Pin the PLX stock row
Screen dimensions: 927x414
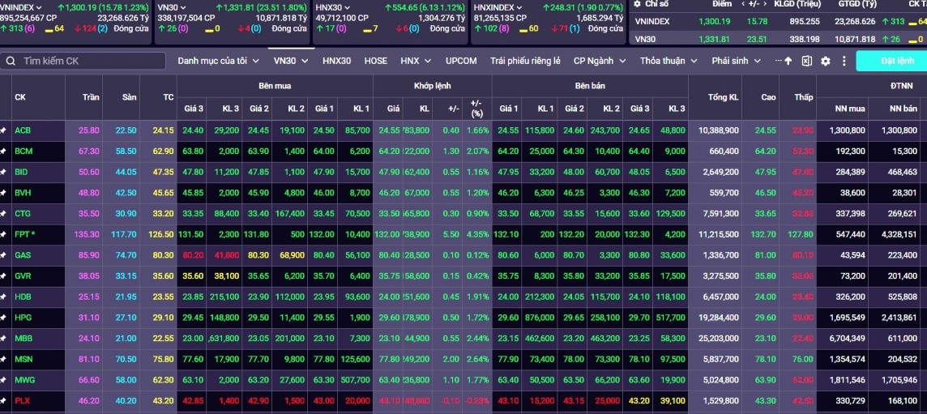pyautogui.click(x=3, y=401)
